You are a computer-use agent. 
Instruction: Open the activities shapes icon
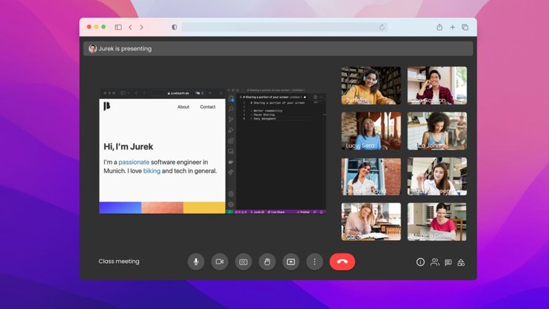461,262
